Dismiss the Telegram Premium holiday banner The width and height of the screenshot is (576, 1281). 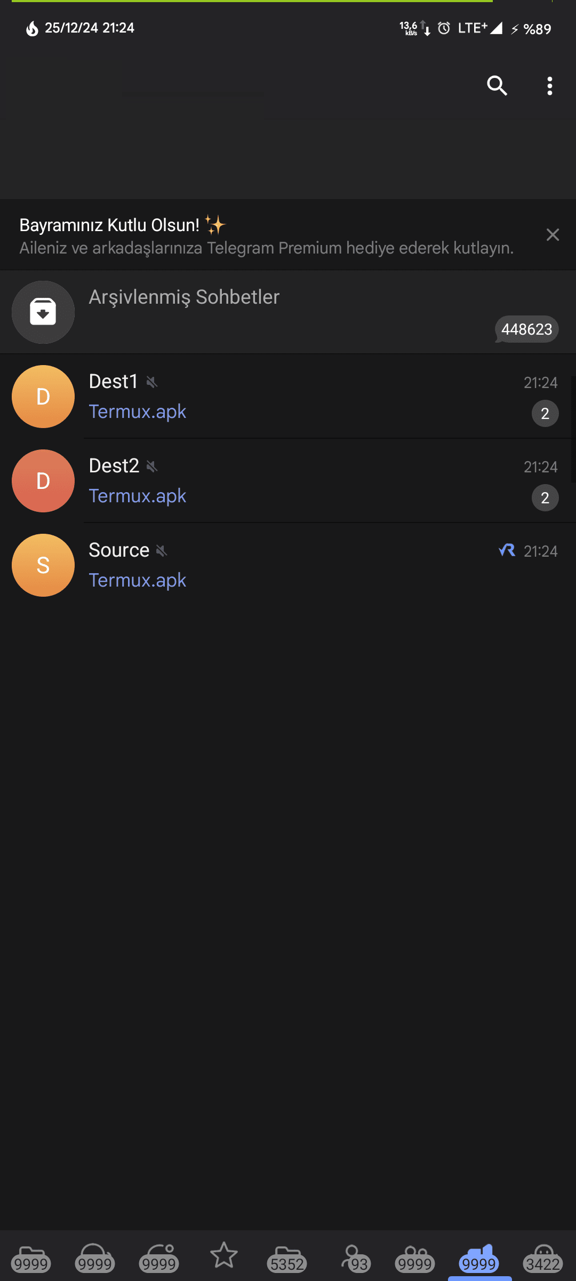click(x=553, y=235)
